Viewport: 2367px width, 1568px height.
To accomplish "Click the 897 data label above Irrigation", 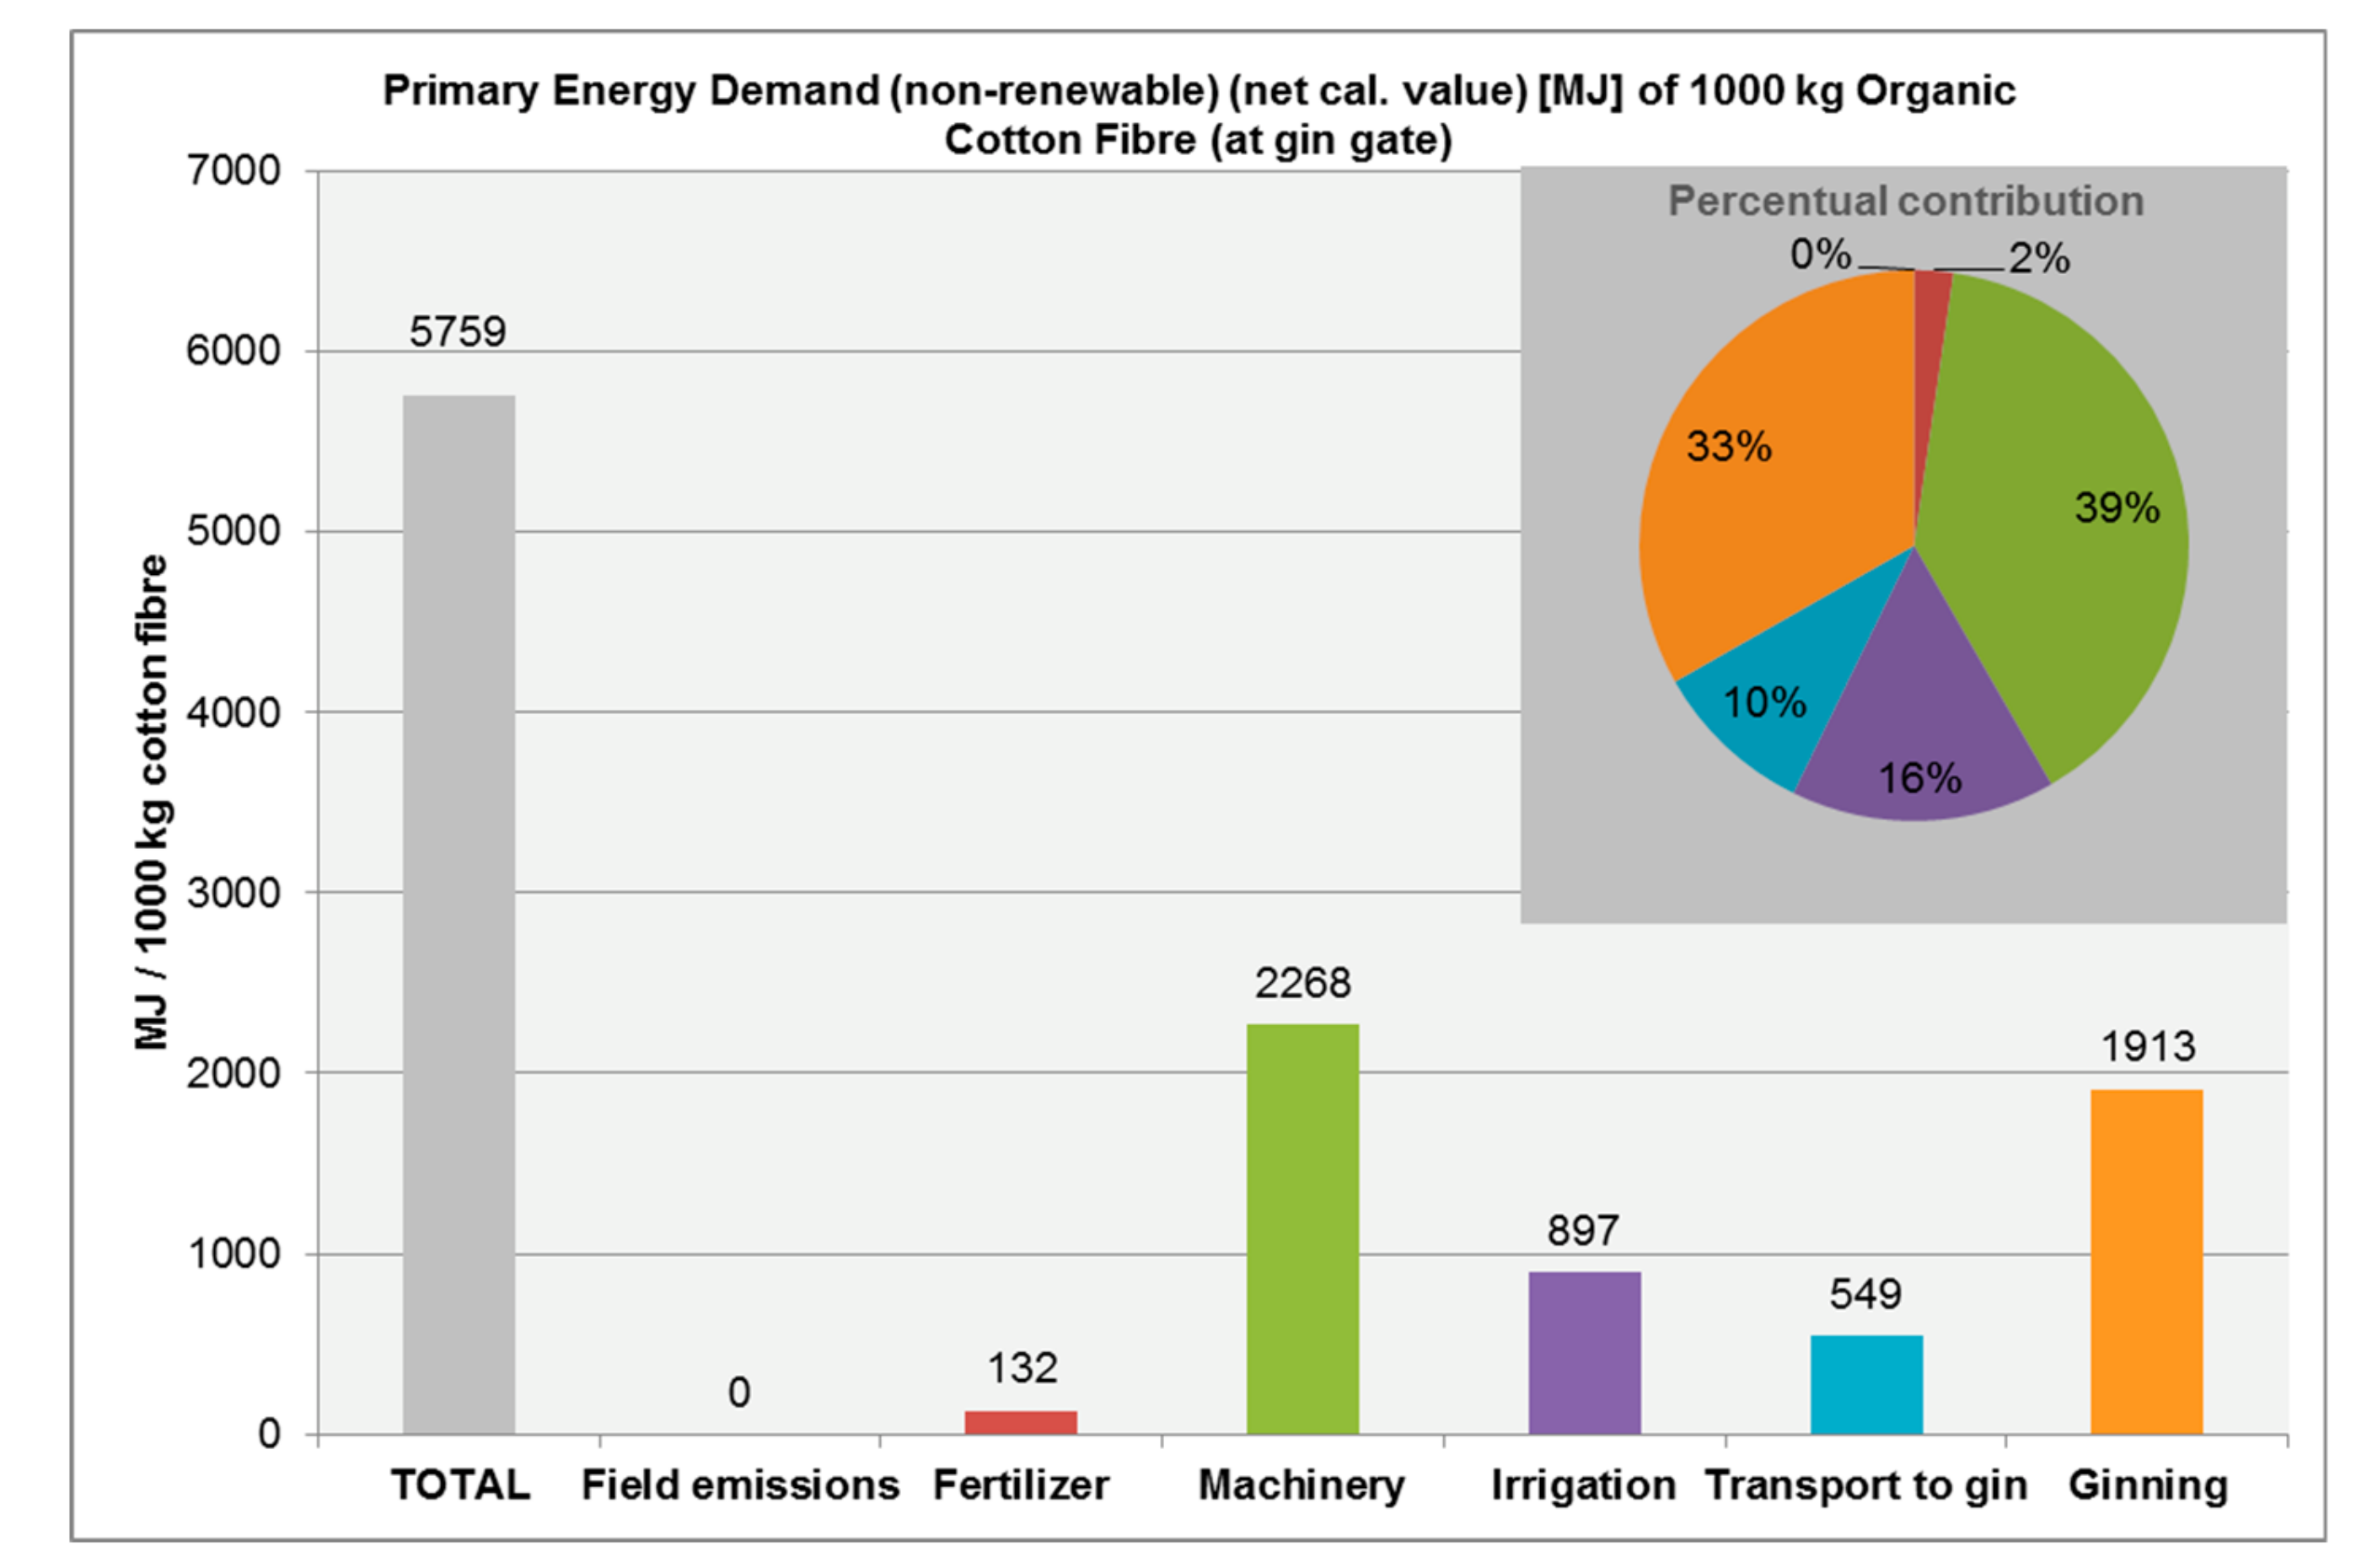I will click(x=1583, y=1230).
